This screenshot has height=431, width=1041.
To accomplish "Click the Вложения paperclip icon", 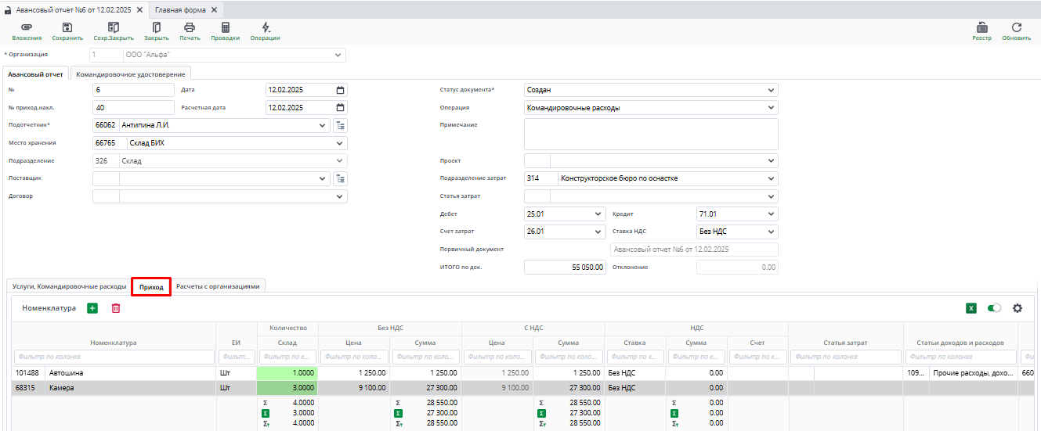I will [27, 28].
